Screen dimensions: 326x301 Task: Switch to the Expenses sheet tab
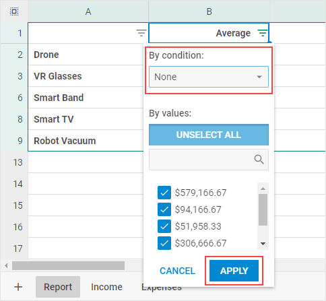pyautogui.click(x=162, y=288)
